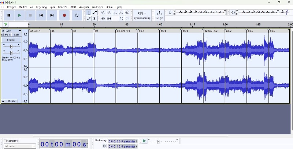The image size is (293, 149).
Task: Select the Envelope tool icon
Action: coord(95,12)
